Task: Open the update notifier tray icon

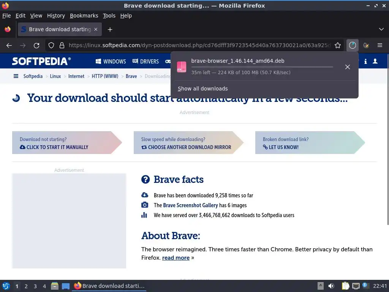Action: pos(365,285)
